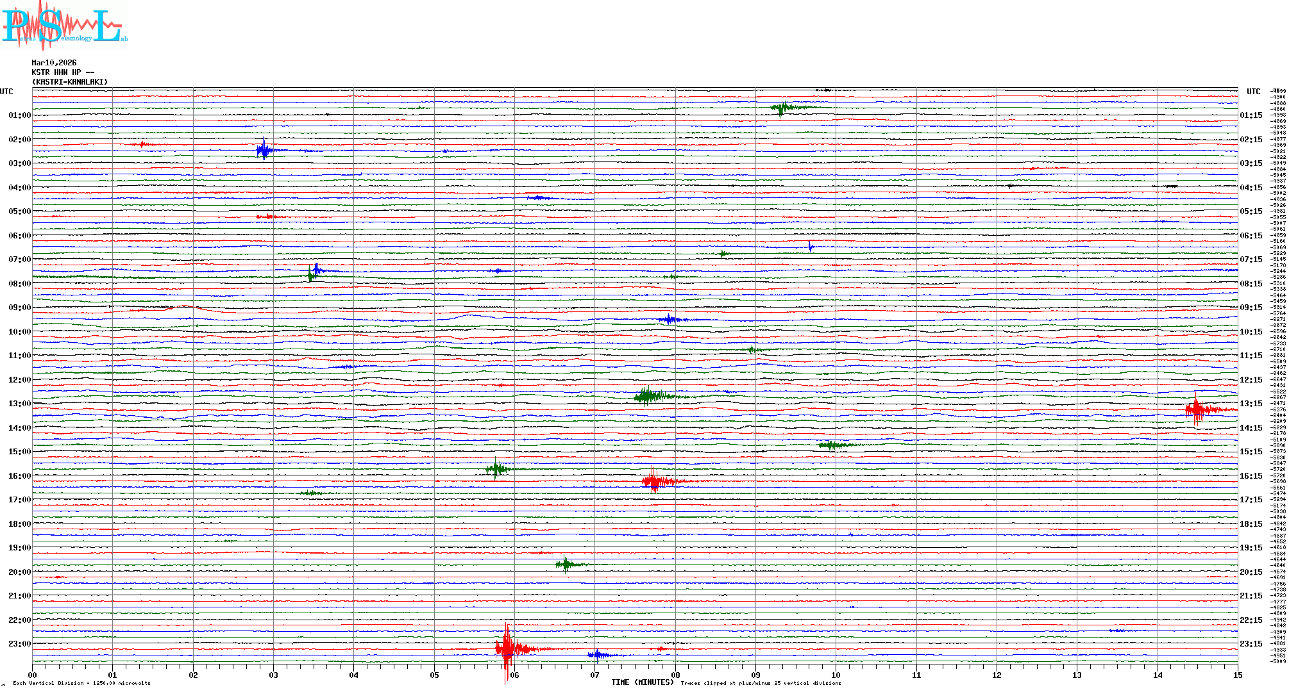Click the PSL Seismology Lab logo
Screen dimensions: 1289x692
point(63,26)
